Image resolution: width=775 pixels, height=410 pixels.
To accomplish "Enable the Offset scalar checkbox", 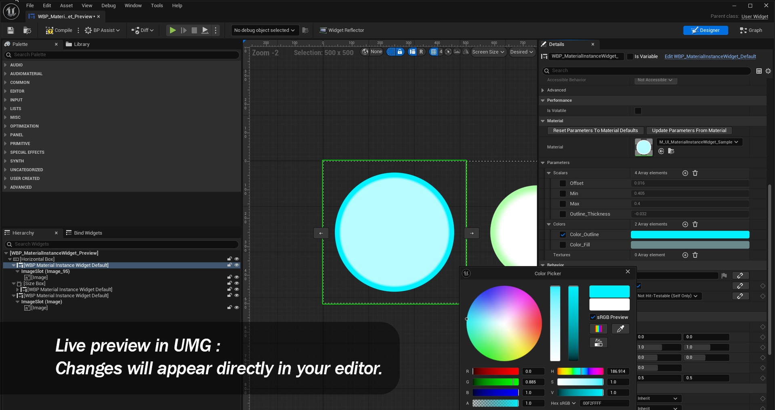I will (563, 183).
